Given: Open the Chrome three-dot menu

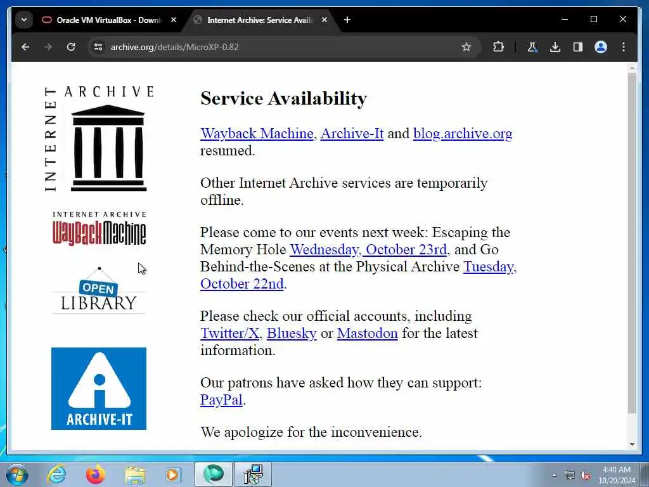Looking at the screenshot, I should [624, 47].
